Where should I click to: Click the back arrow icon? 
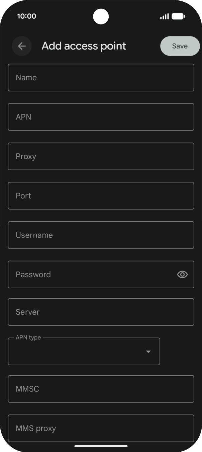(22, 46)
